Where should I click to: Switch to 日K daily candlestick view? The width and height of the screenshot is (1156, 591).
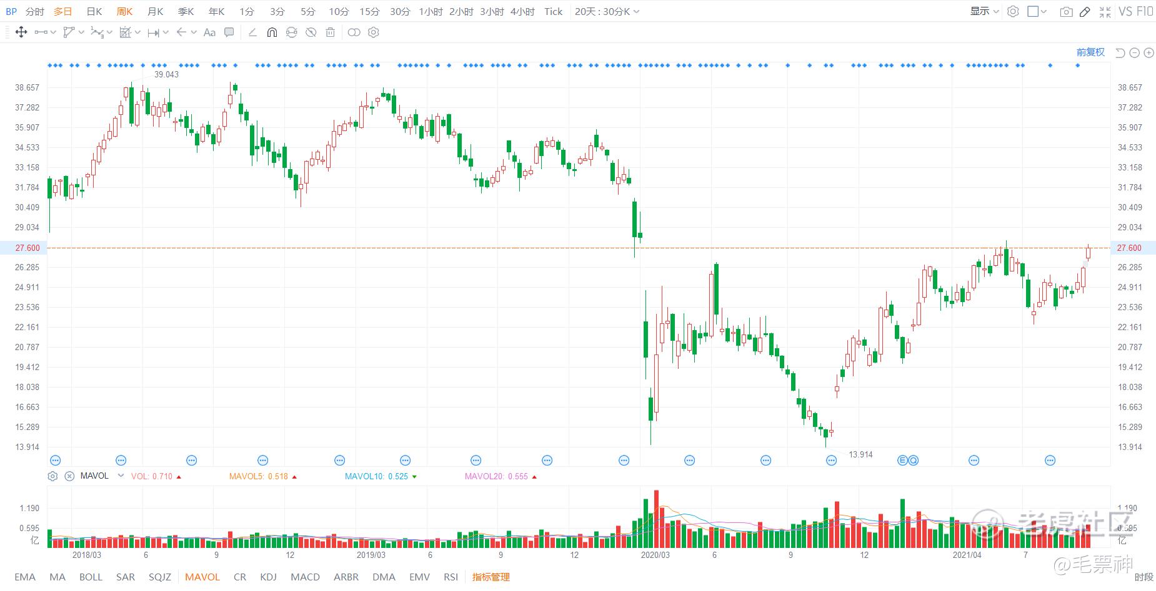[x=94, y=11]
